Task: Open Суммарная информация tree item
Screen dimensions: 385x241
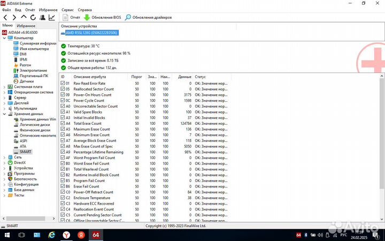Action: 35,43
